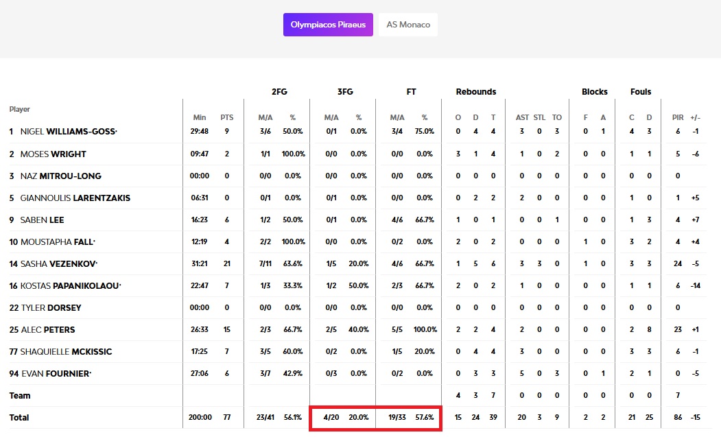Click Moustapha Fall's name

pyautogui.click(x=58, y=242)
